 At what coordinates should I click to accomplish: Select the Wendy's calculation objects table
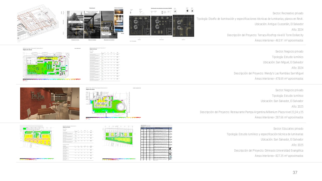(x=104, y=65)
